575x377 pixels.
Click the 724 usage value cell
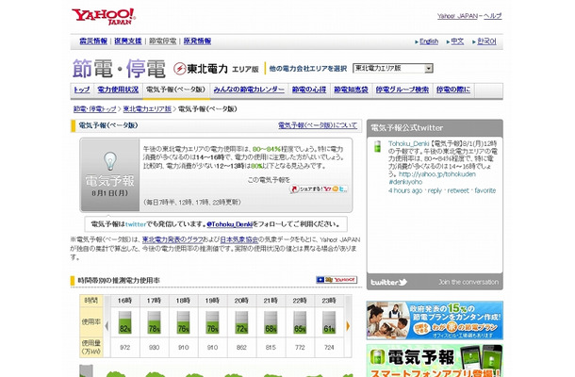click(329, 347)
